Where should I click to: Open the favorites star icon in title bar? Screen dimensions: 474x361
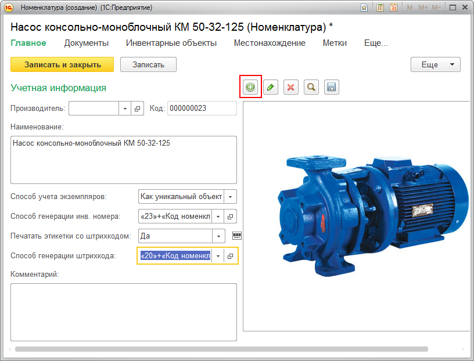364,8
